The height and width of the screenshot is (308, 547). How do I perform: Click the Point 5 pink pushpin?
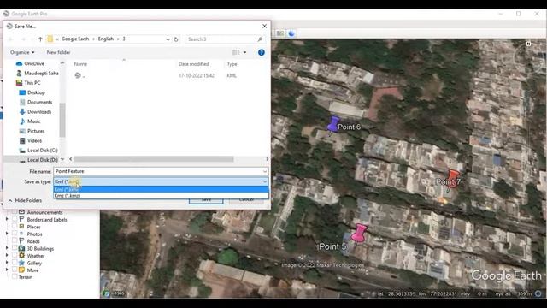tap(359, 234)
